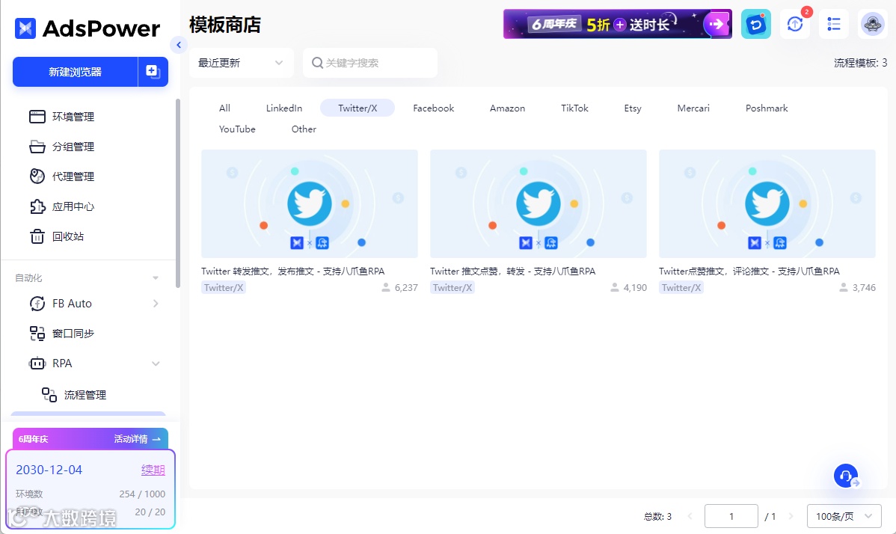The image size is (896, 534).
Task: Open the customer support headset button
Action: point(846,475)
